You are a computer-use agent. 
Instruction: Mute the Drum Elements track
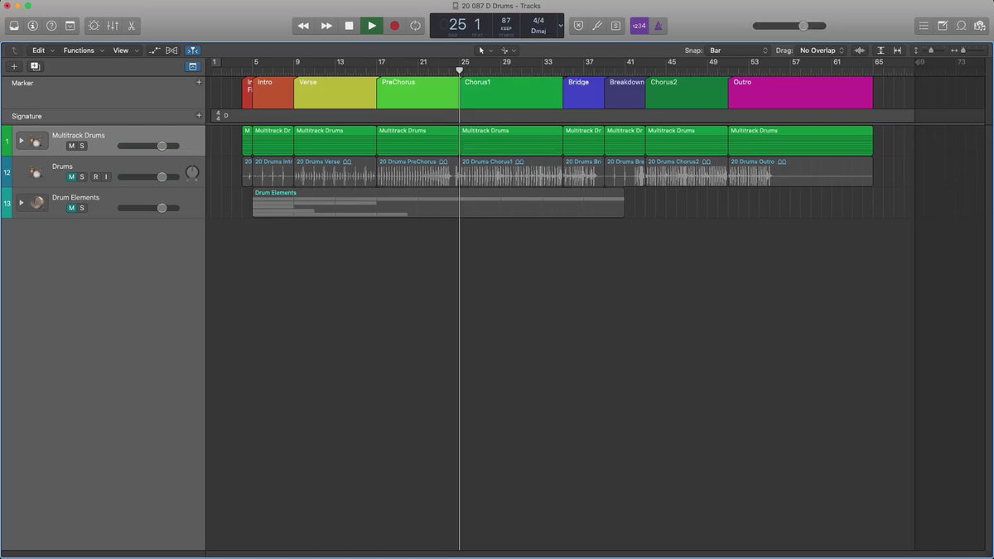pos(71,208)
